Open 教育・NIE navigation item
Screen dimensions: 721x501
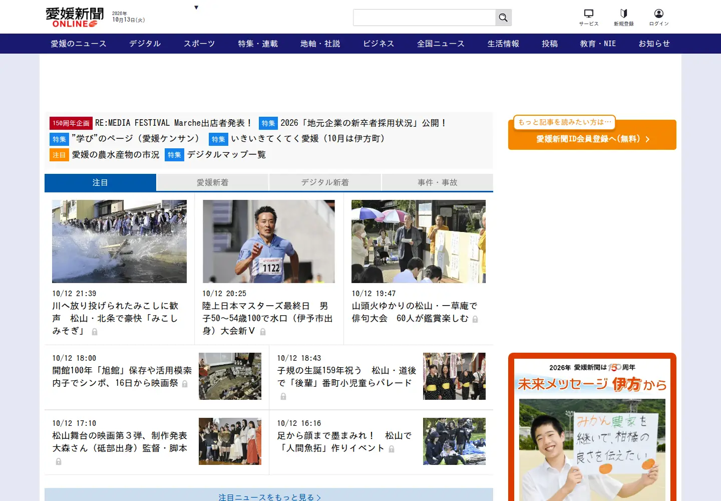[598, 44]
